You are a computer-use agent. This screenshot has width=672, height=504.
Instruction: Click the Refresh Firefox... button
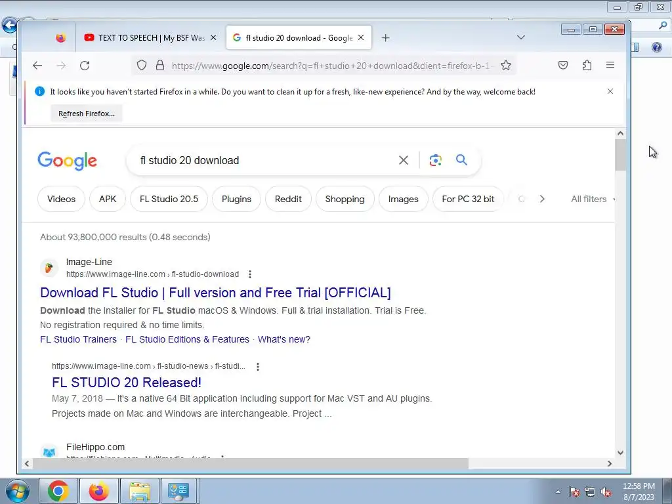coord(87,114)
